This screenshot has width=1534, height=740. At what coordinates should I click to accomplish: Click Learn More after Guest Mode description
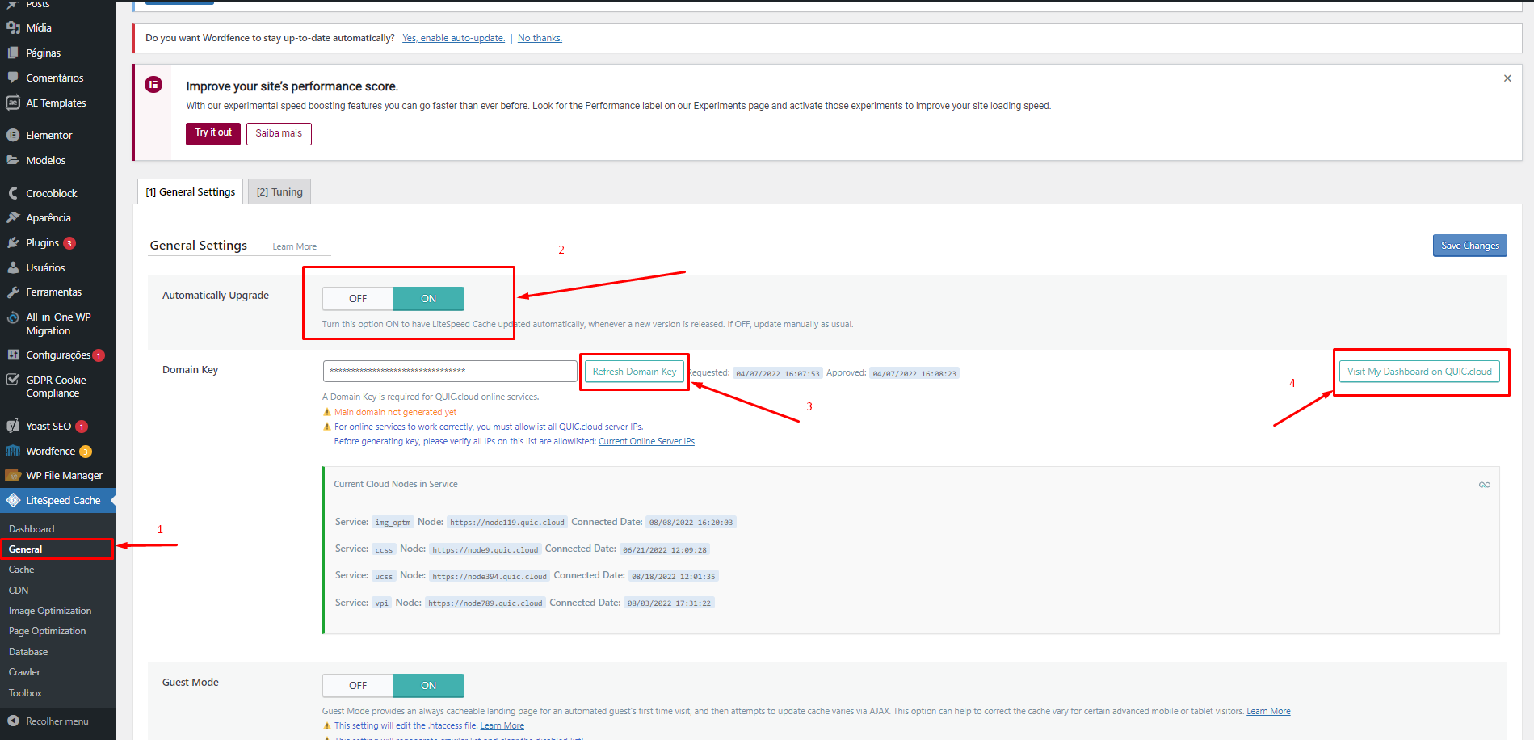point(1268,711)
